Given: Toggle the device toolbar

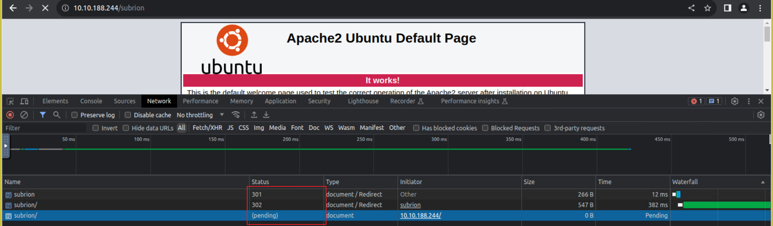Looking at the screenshot, I should (24, 101).
